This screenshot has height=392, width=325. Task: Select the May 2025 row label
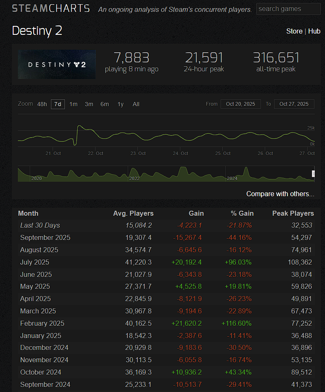pyautogui.click(x=35, y=287)
